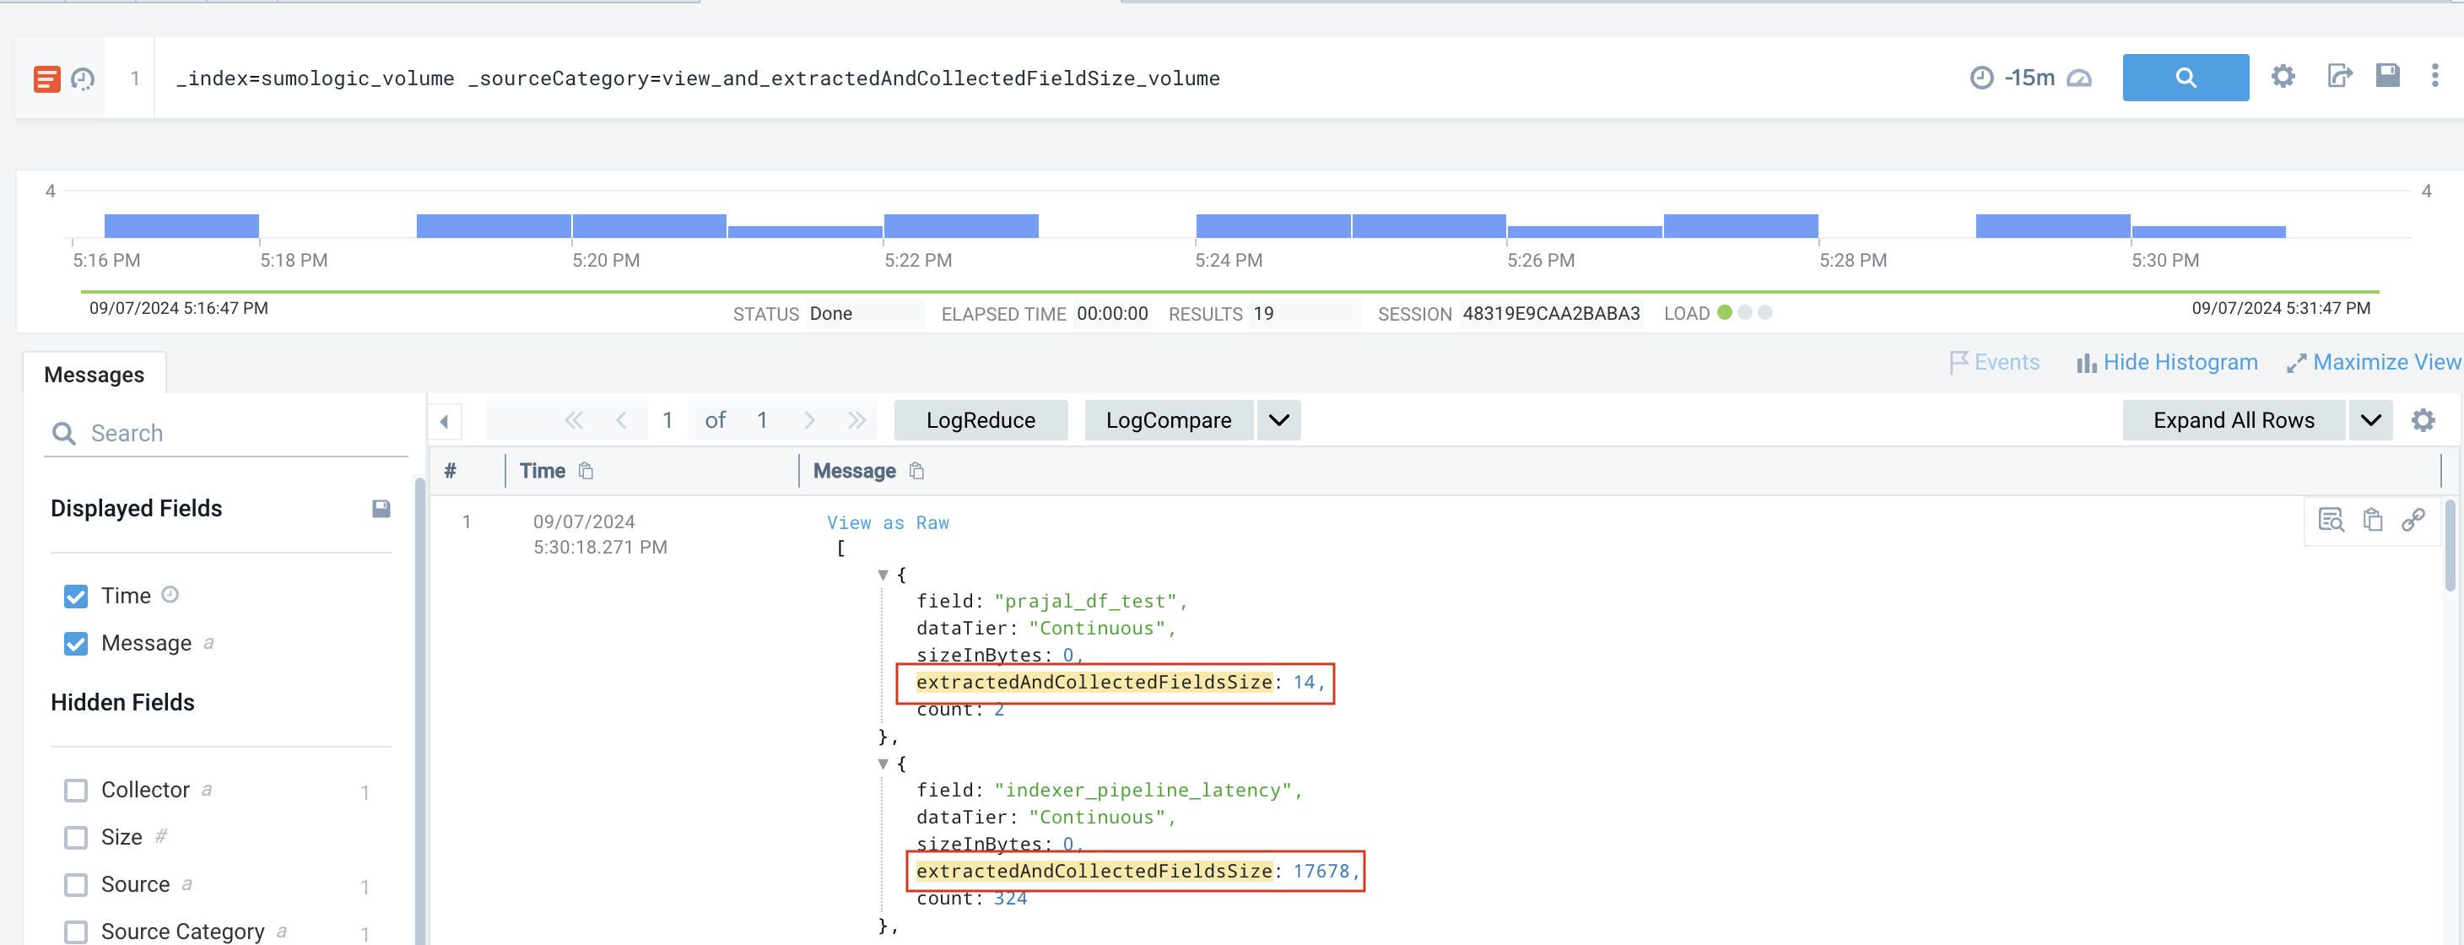
Task: Open the messages table settings gear
Action: [2422, 420]
